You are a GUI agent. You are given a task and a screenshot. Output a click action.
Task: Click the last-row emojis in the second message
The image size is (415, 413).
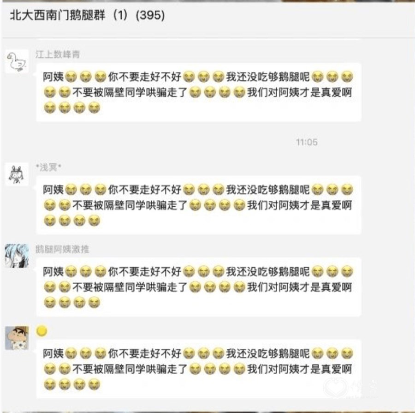[x=72, y=221]
